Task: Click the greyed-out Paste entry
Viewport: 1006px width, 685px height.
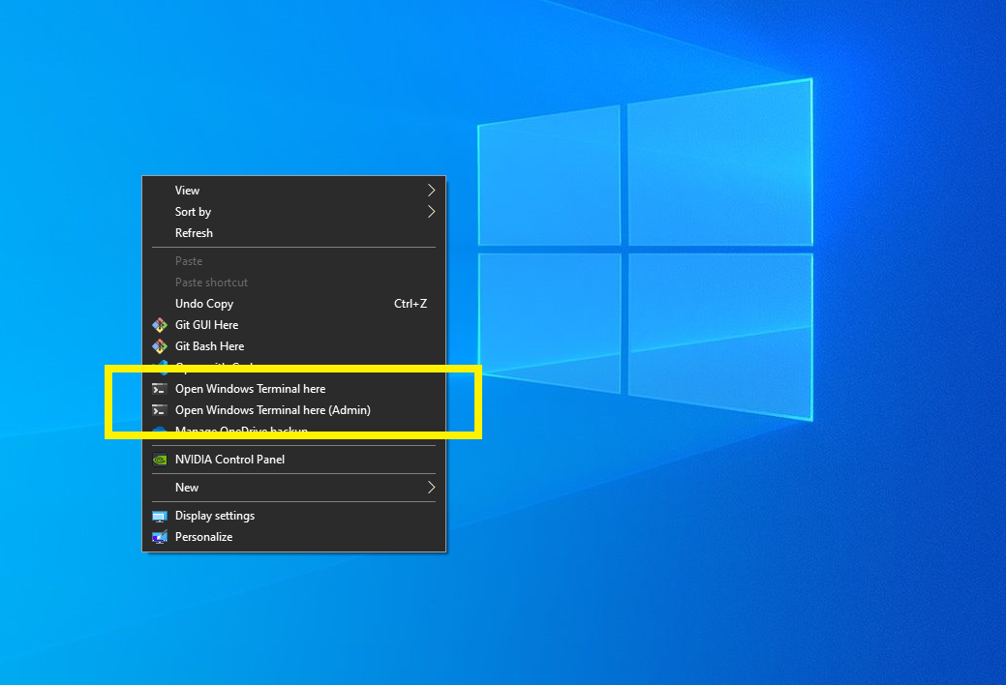Action: tap(293, 261)
